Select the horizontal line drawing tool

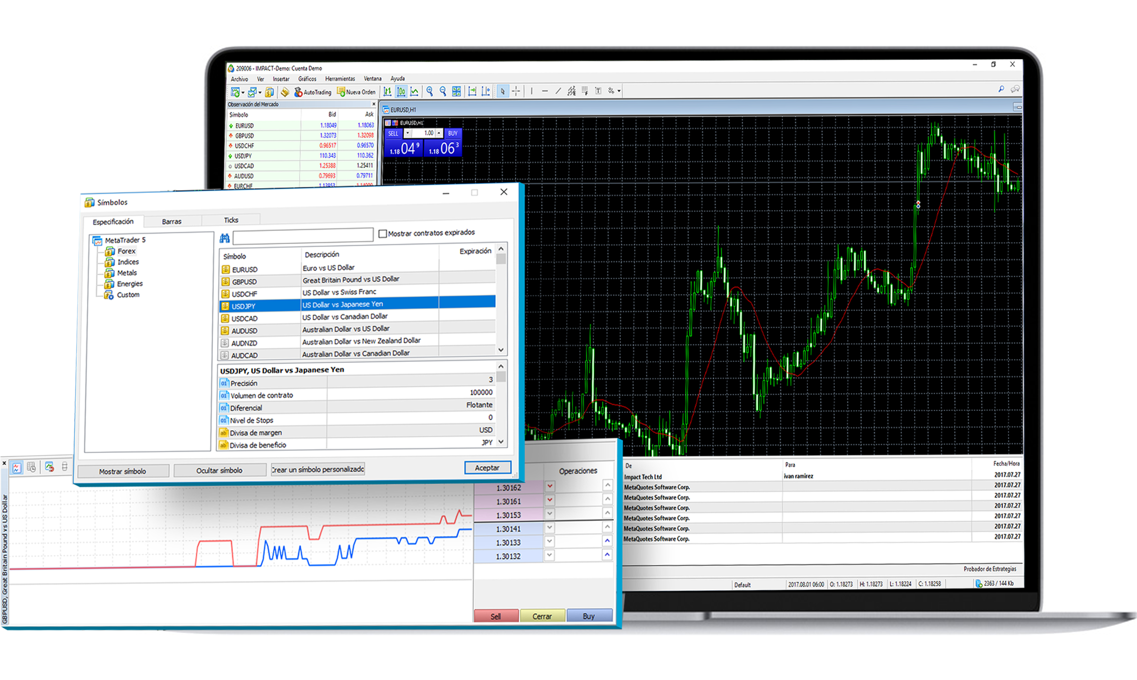[x=546, y=91]
